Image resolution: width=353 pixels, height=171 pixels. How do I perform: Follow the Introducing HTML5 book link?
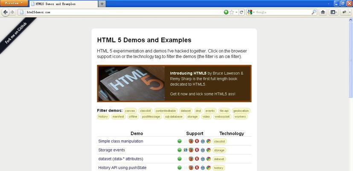[188, 74]
